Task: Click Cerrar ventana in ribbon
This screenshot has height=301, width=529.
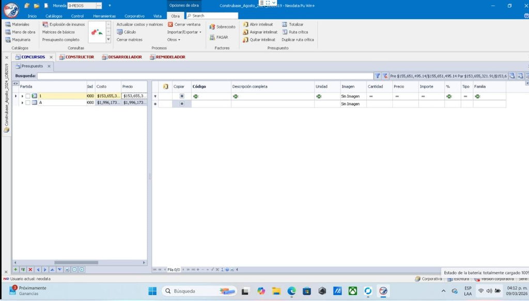Action: click(184, 24)
